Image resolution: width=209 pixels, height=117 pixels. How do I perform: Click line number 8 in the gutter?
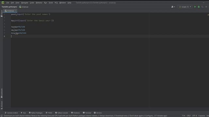[4, 36]
